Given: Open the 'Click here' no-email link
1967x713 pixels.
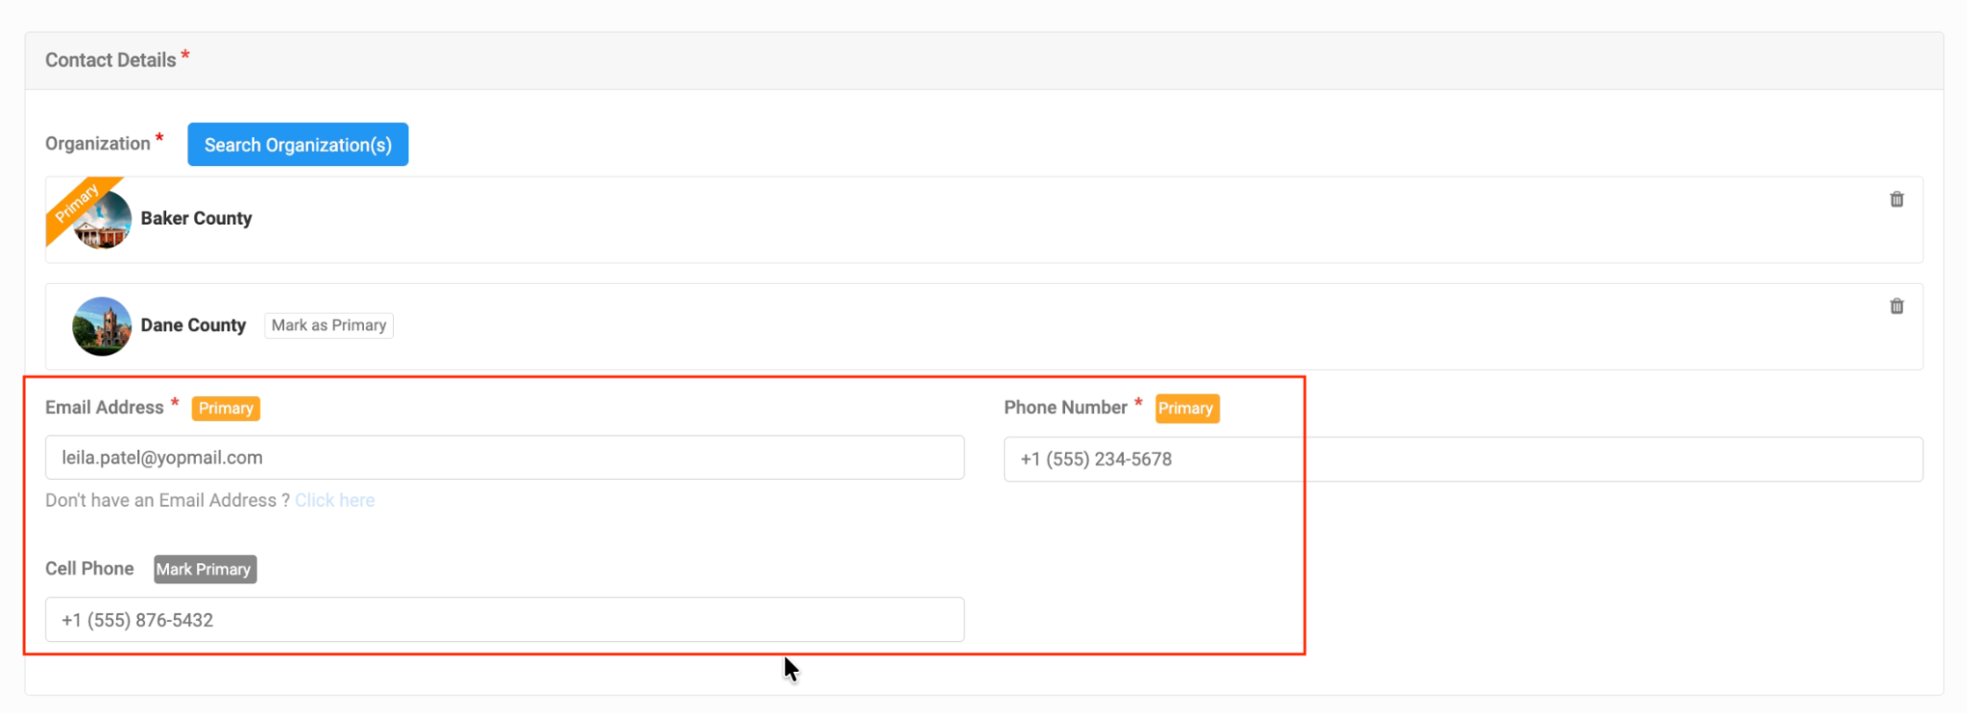Looking at the screenshot, I should (x=334, y=500).
